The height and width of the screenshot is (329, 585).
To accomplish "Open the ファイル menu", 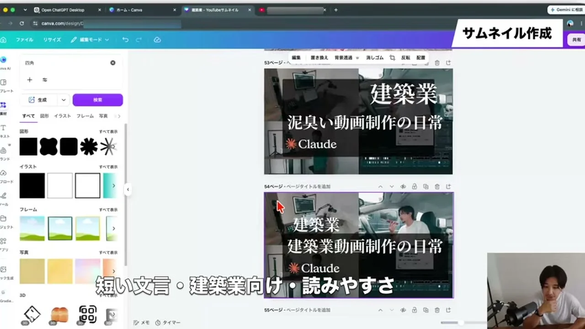I will pos(25,40).
